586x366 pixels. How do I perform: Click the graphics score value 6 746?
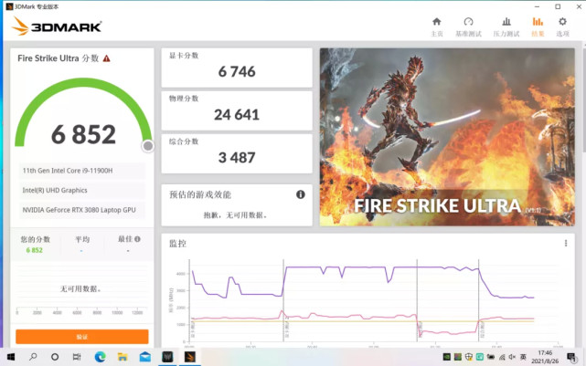237,71
